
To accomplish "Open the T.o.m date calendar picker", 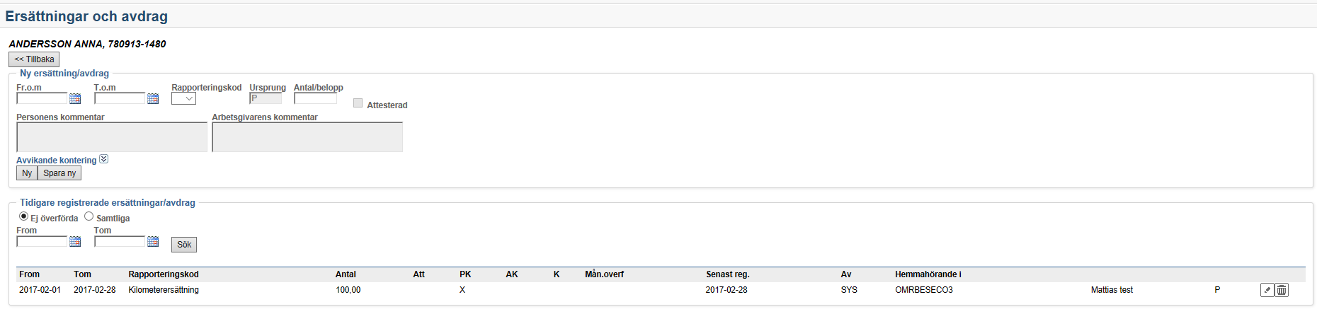I will coord(153,99).
